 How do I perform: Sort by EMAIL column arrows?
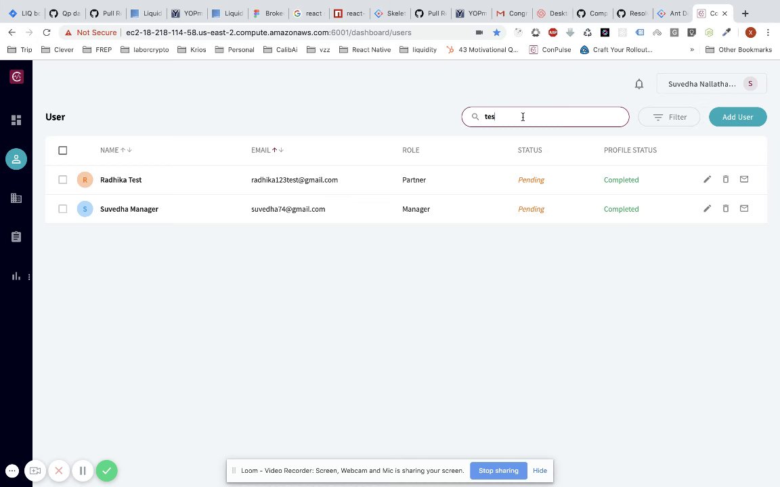tap(278, 150)
